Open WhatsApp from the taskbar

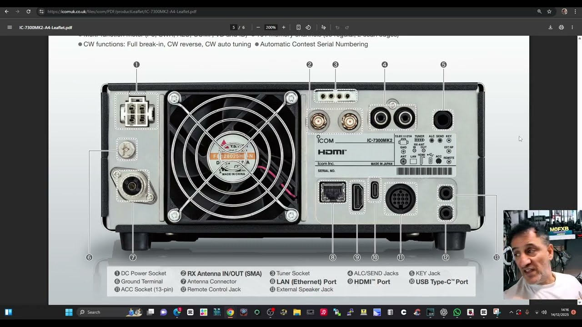pyautogui.click(x=457, y=312)
